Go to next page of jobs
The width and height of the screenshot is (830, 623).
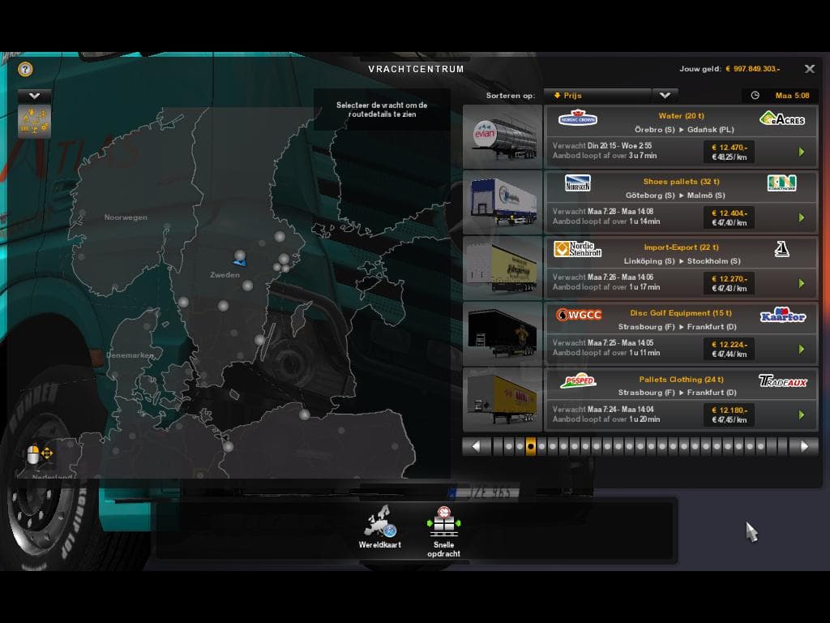[x=803, y=447]
